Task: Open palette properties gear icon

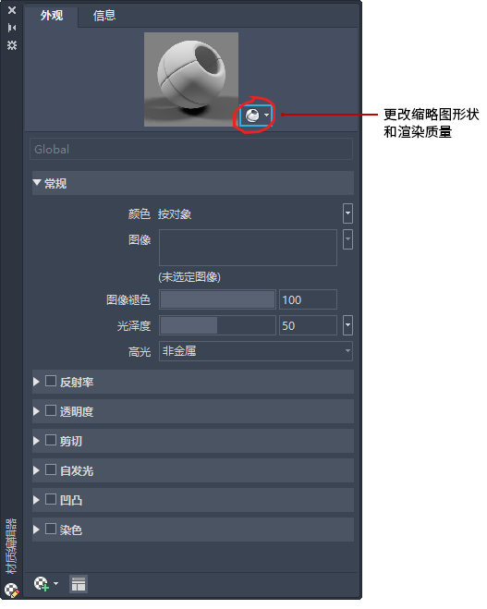Action: pyautogui.click(x=12, y=45)
